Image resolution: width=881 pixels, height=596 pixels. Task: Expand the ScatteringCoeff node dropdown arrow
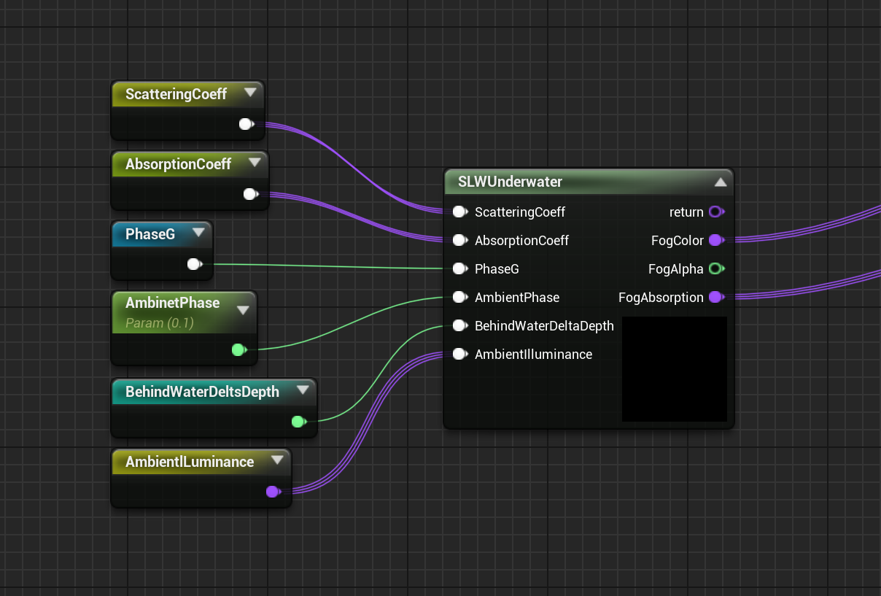click(250, 93)
